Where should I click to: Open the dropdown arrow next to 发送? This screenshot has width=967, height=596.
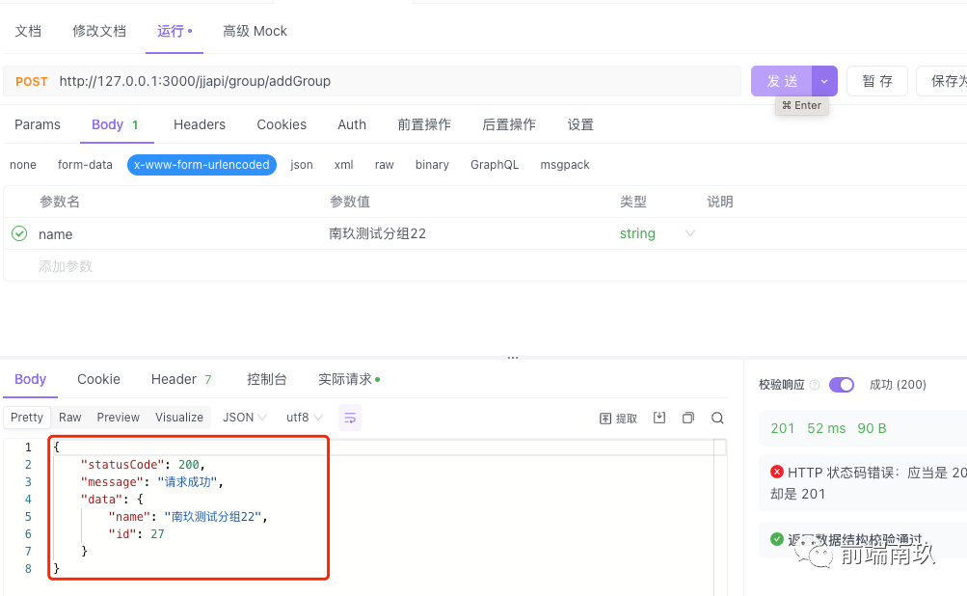tap(824, 81)
